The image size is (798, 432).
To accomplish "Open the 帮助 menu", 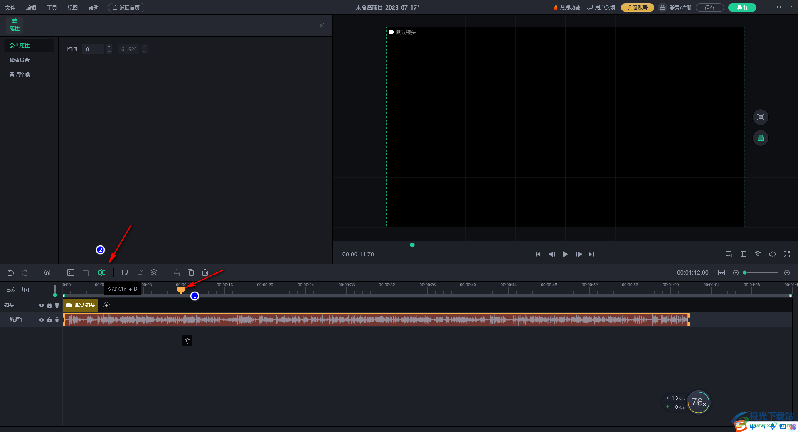I will tap(94, 7).
